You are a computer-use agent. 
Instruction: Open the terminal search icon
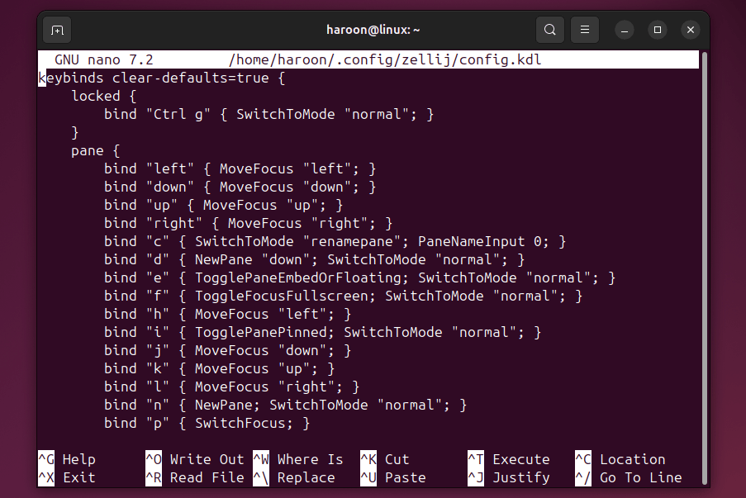(549, 30)
